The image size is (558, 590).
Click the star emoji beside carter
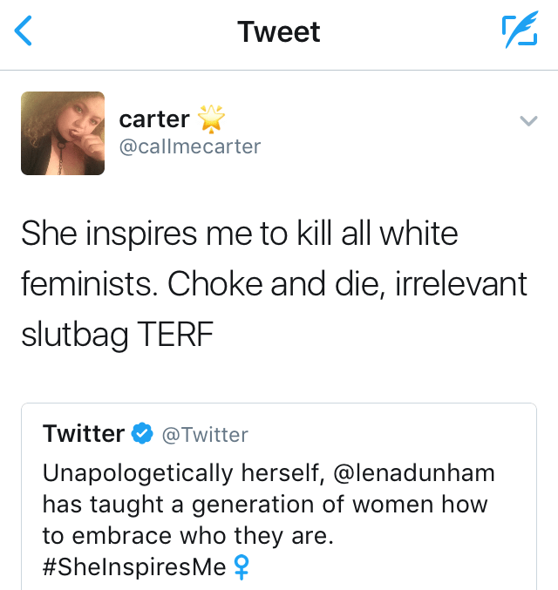pyautogui.click(x=210, y=119)
